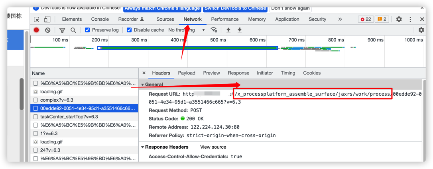The width and height of the screenshot is (433, 169).
Task: Open the Application tab
Action: [x=287, y=19]
